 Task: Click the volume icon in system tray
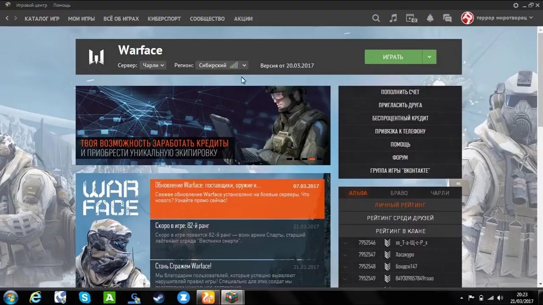tap(500, 298)
